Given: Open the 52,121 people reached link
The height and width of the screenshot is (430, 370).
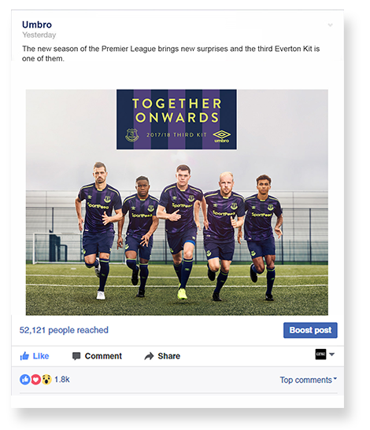Looking at the screenshot, I should [64, 330].
